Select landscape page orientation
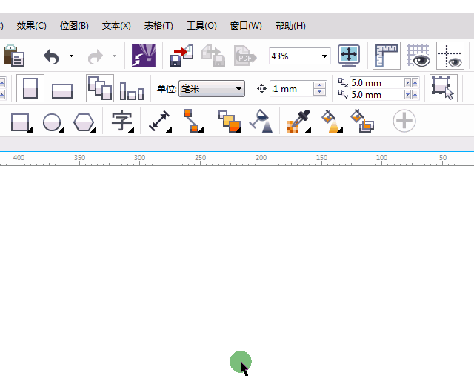The height and width of the screenshot is (381, 474). [62, 90]
